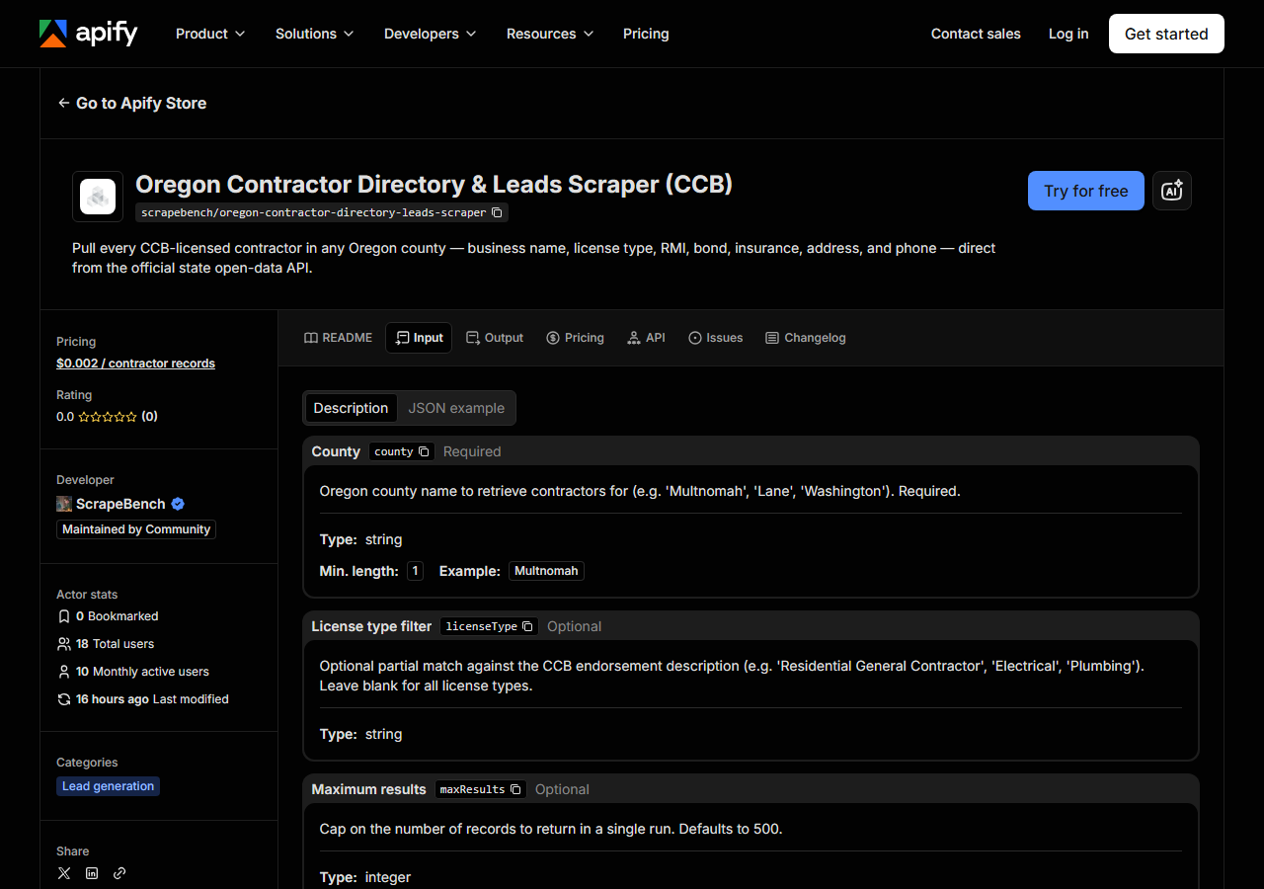
Task: Click the 'Maximum results' heading
Action: pos(368,789)
